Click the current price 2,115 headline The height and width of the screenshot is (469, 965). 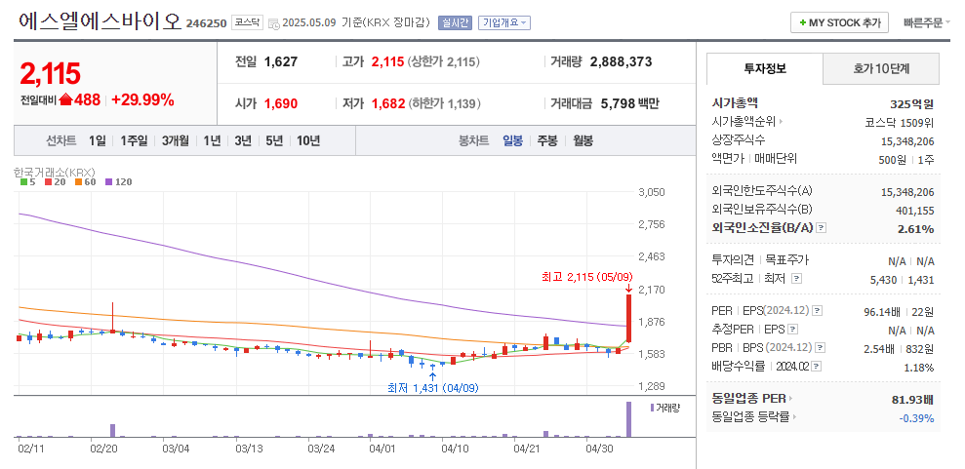[51, 74]
